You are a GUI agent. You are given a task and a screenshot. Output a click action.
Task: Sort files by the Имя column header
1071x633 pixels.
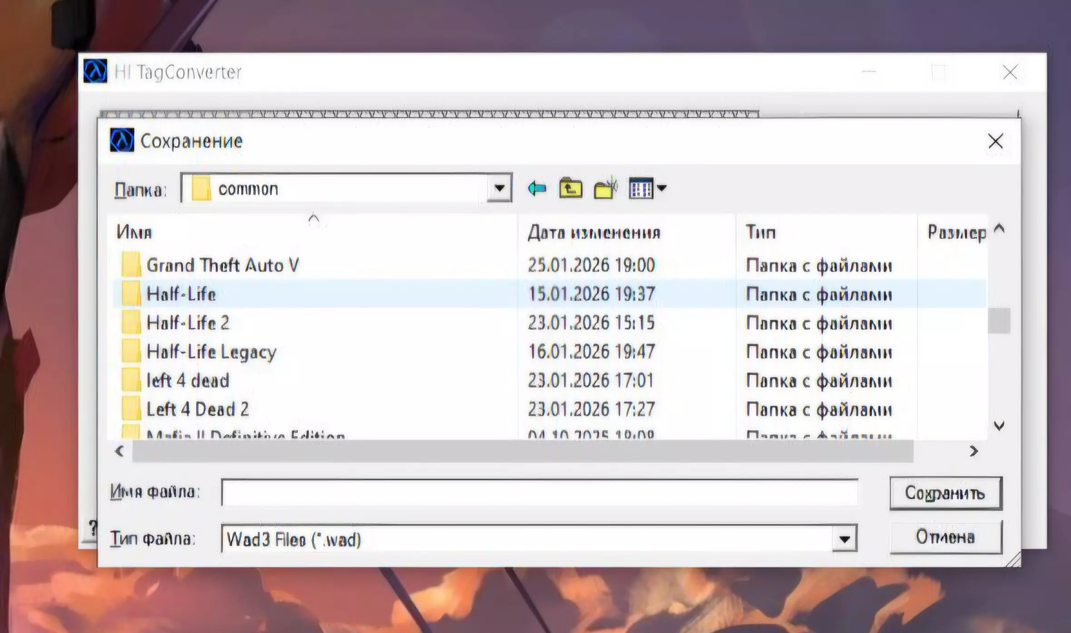(x=134, y=232)
